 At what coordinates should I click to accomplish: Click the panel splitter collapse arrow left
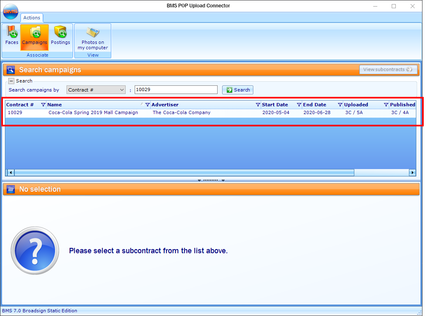(199, 181)
